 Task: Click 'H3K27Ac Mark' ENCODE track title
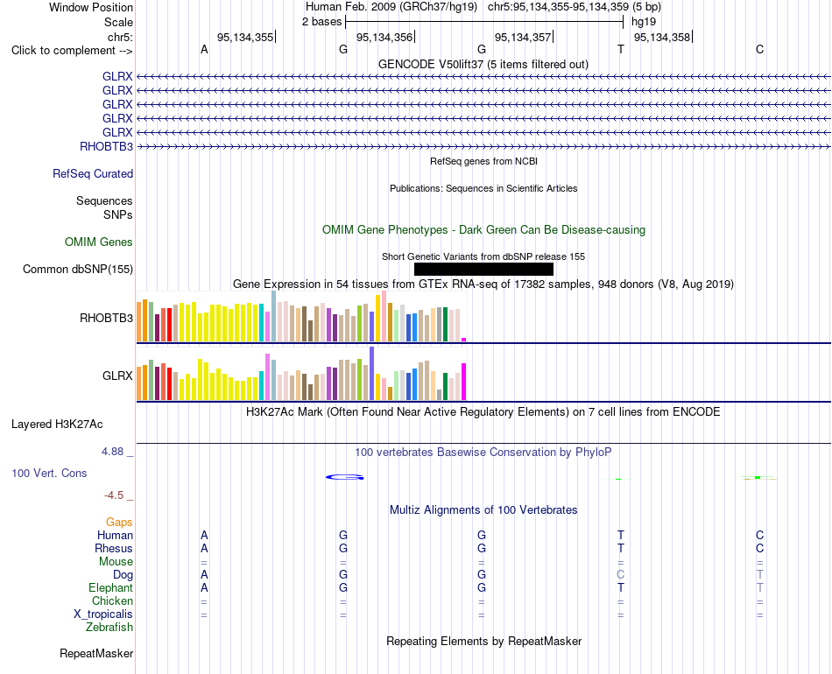(483, 412)
